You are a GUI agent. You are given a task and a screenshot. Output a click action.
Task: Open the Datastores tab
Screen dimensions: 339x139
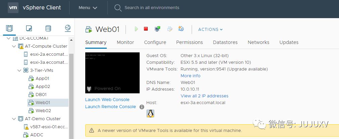[225, 42]
